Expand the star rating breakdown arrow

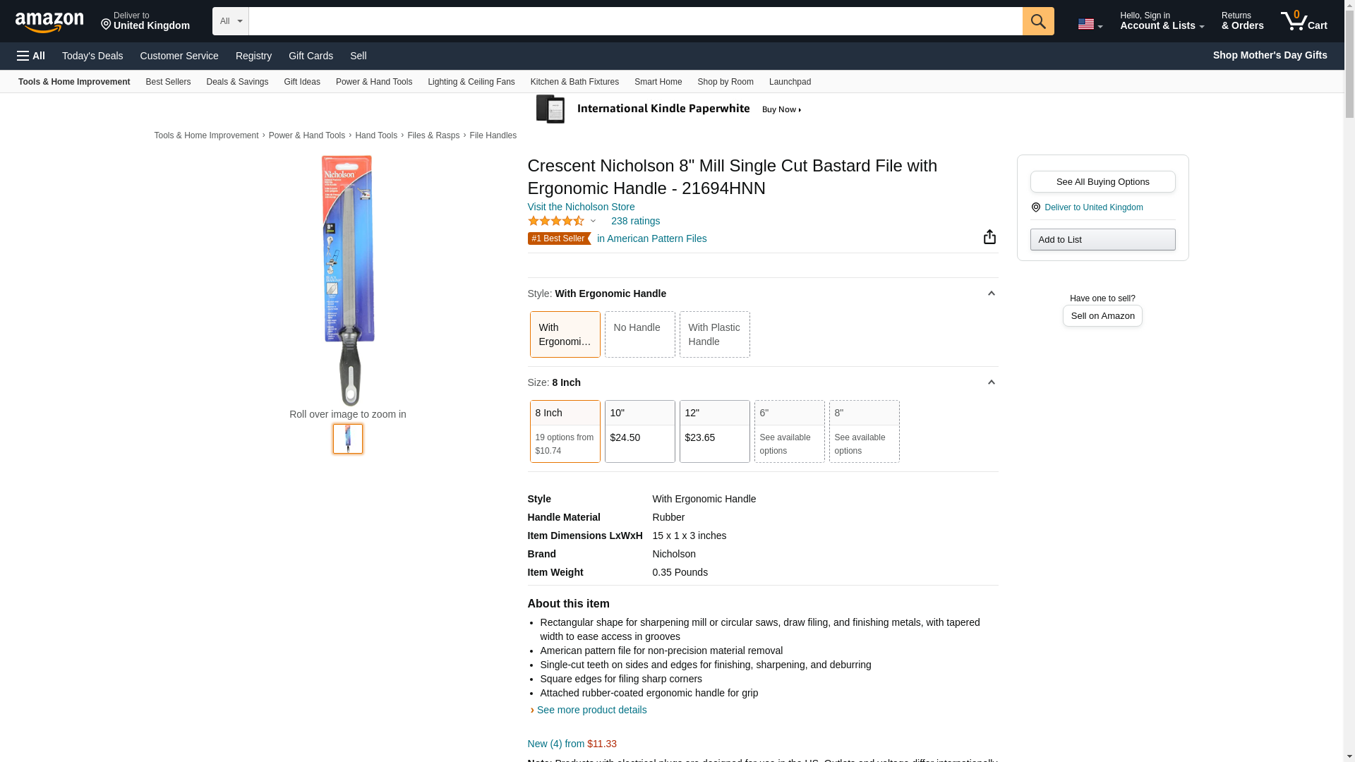pos(593,222)
